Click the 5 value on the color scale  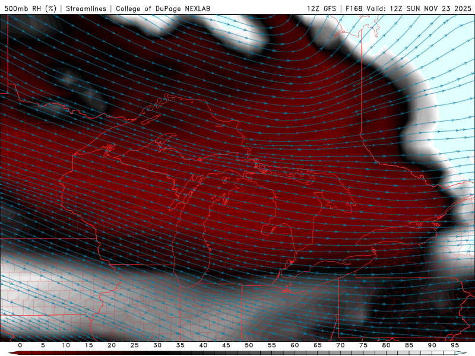click(43, 345)
